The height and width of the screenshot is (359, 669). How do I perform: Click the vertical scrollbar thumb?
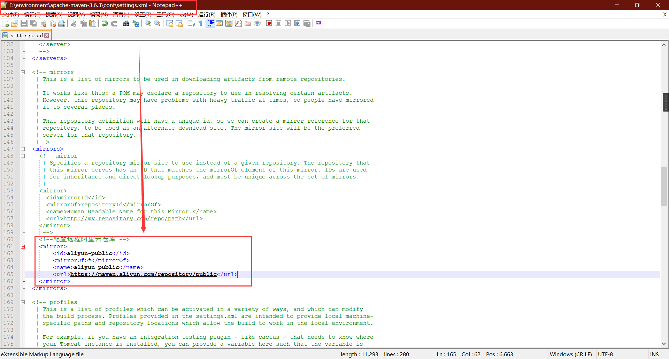(x=664, y=186)
